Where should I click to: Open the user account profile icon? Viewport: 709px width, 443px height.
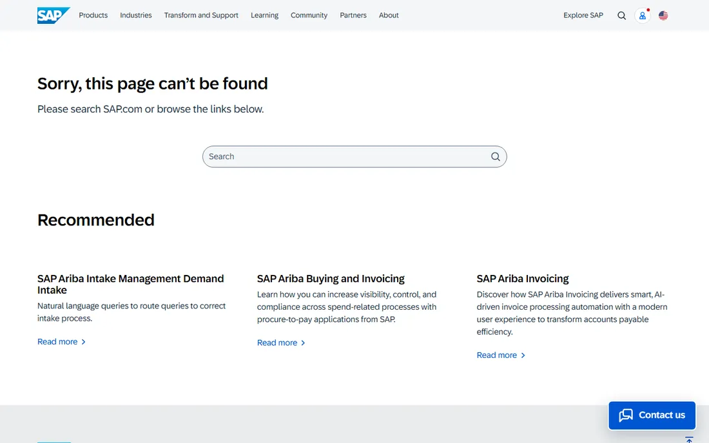point(642,15)
